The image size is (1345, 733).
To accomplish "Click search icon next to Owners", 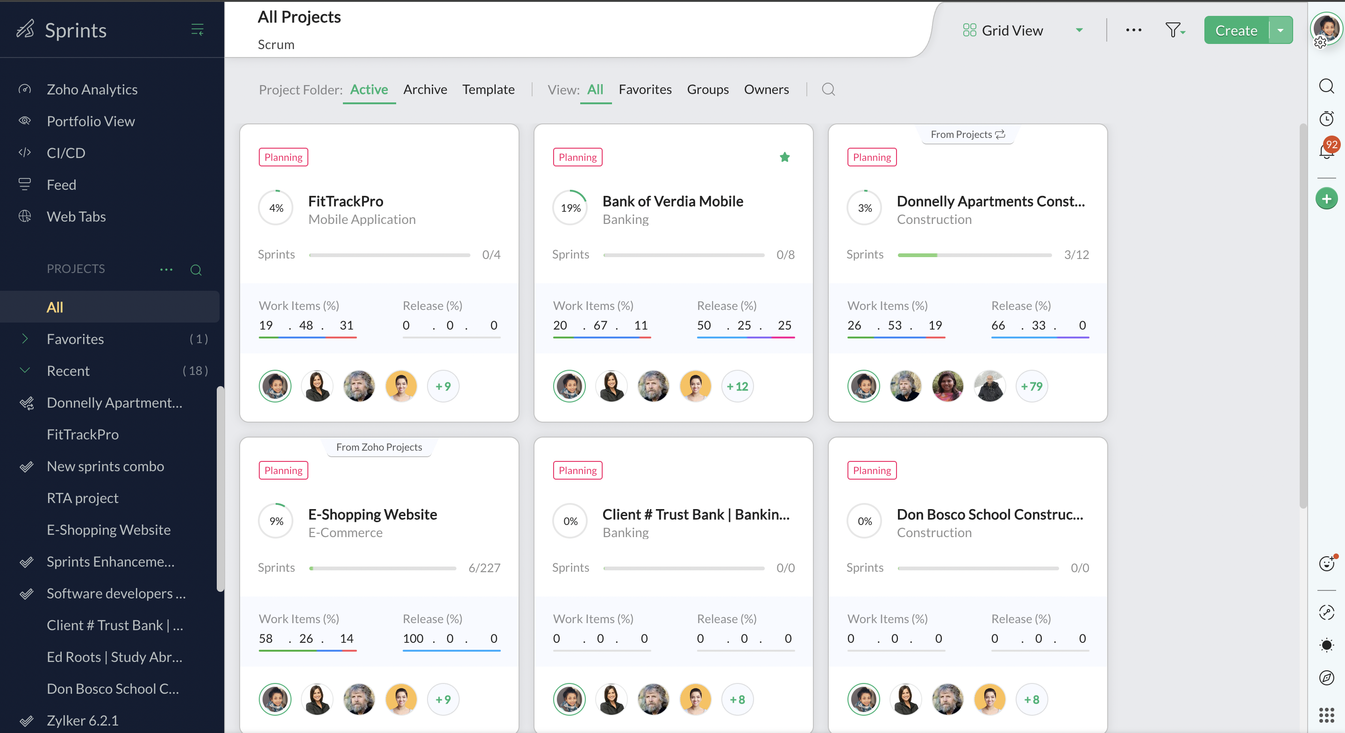I will (x=828, y=89).
